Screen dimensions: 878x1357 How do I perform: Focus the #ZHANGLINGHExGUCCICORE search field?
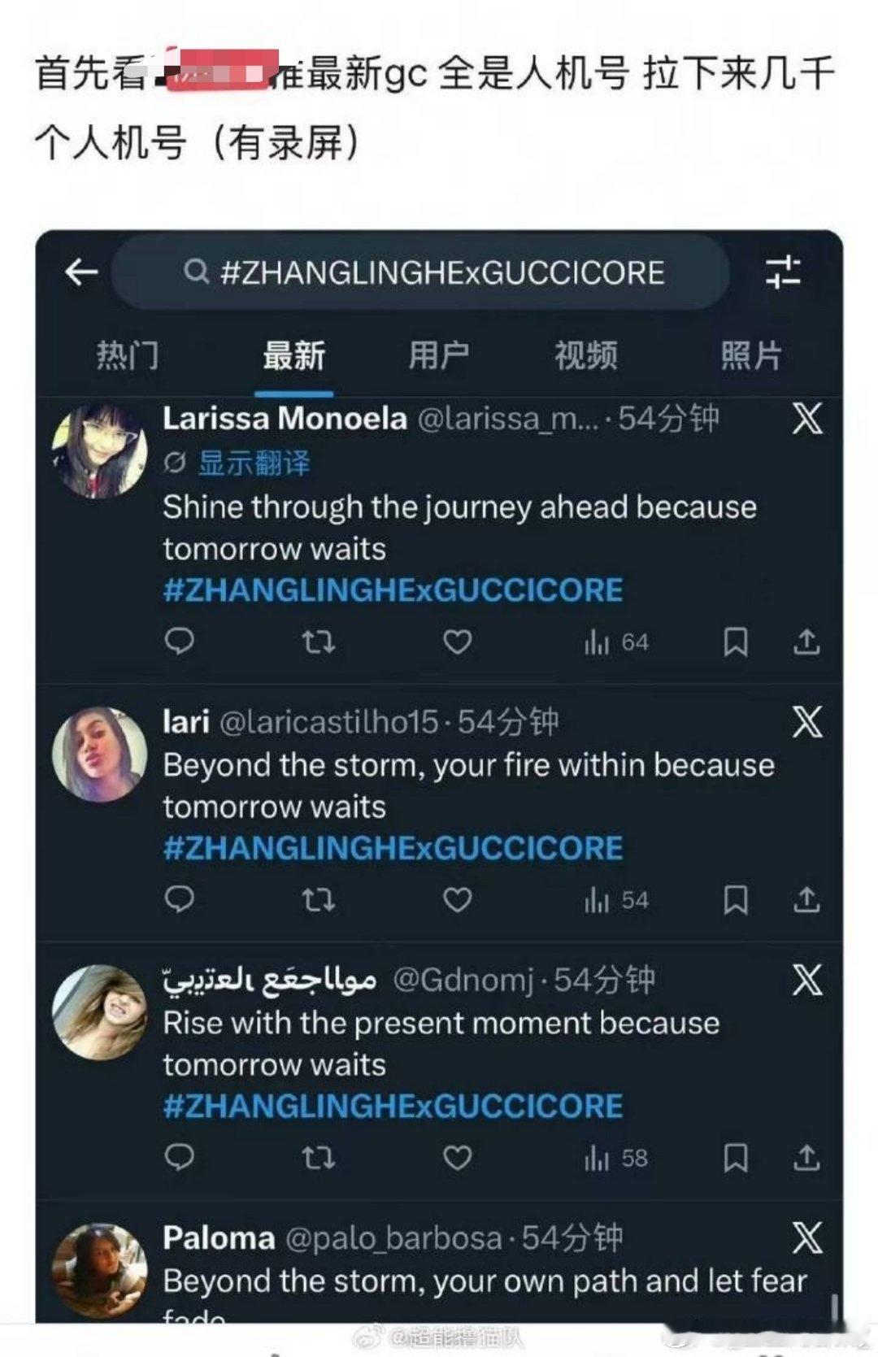click(x=421, y=272)
